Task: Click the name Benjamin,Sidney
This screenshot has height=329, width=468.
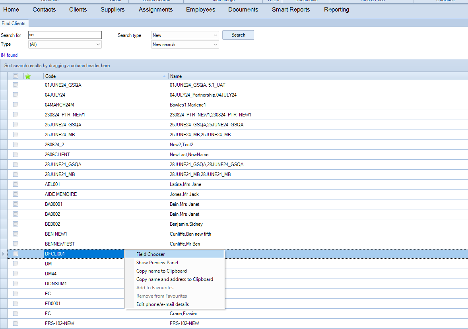Action: pyautogui.click(x=186, y=224)
